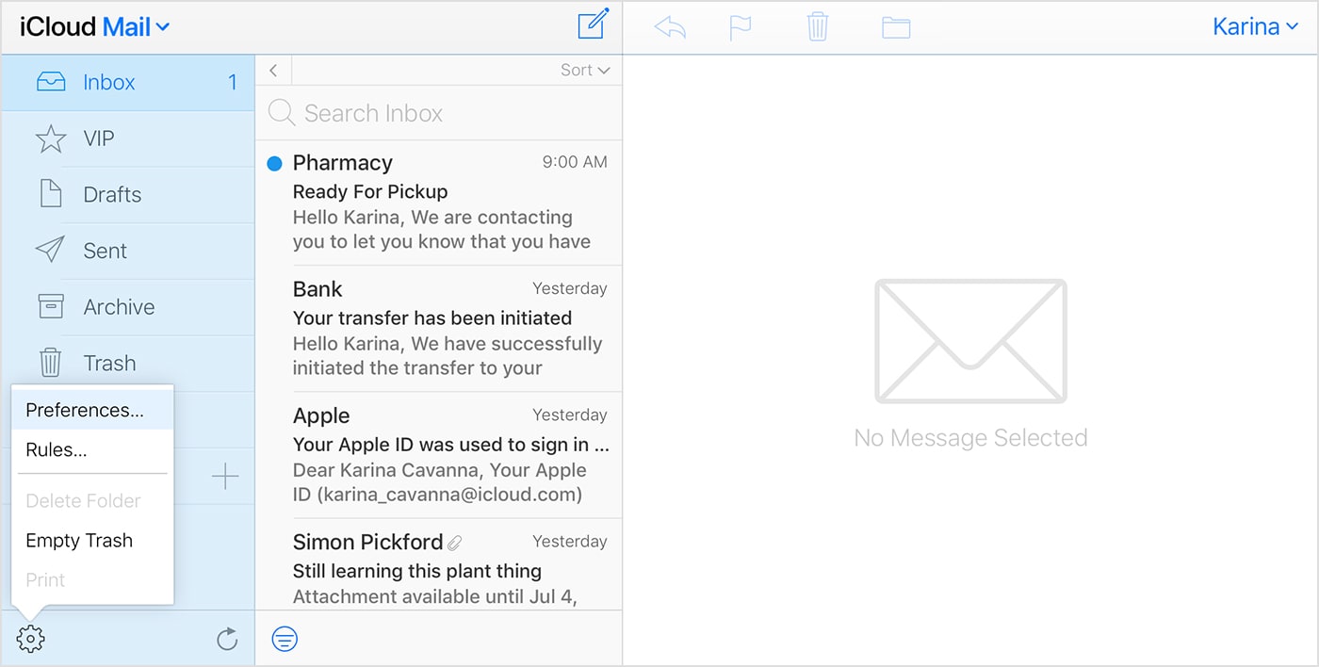Compose a new email message

[x=593, y=25]
